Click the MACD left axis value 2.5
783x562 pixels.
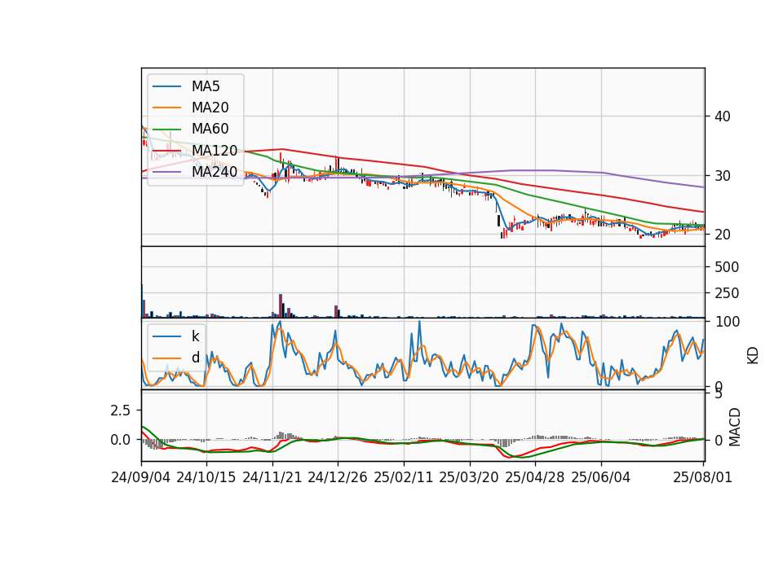pyautogui.click(x=120, y=411)
